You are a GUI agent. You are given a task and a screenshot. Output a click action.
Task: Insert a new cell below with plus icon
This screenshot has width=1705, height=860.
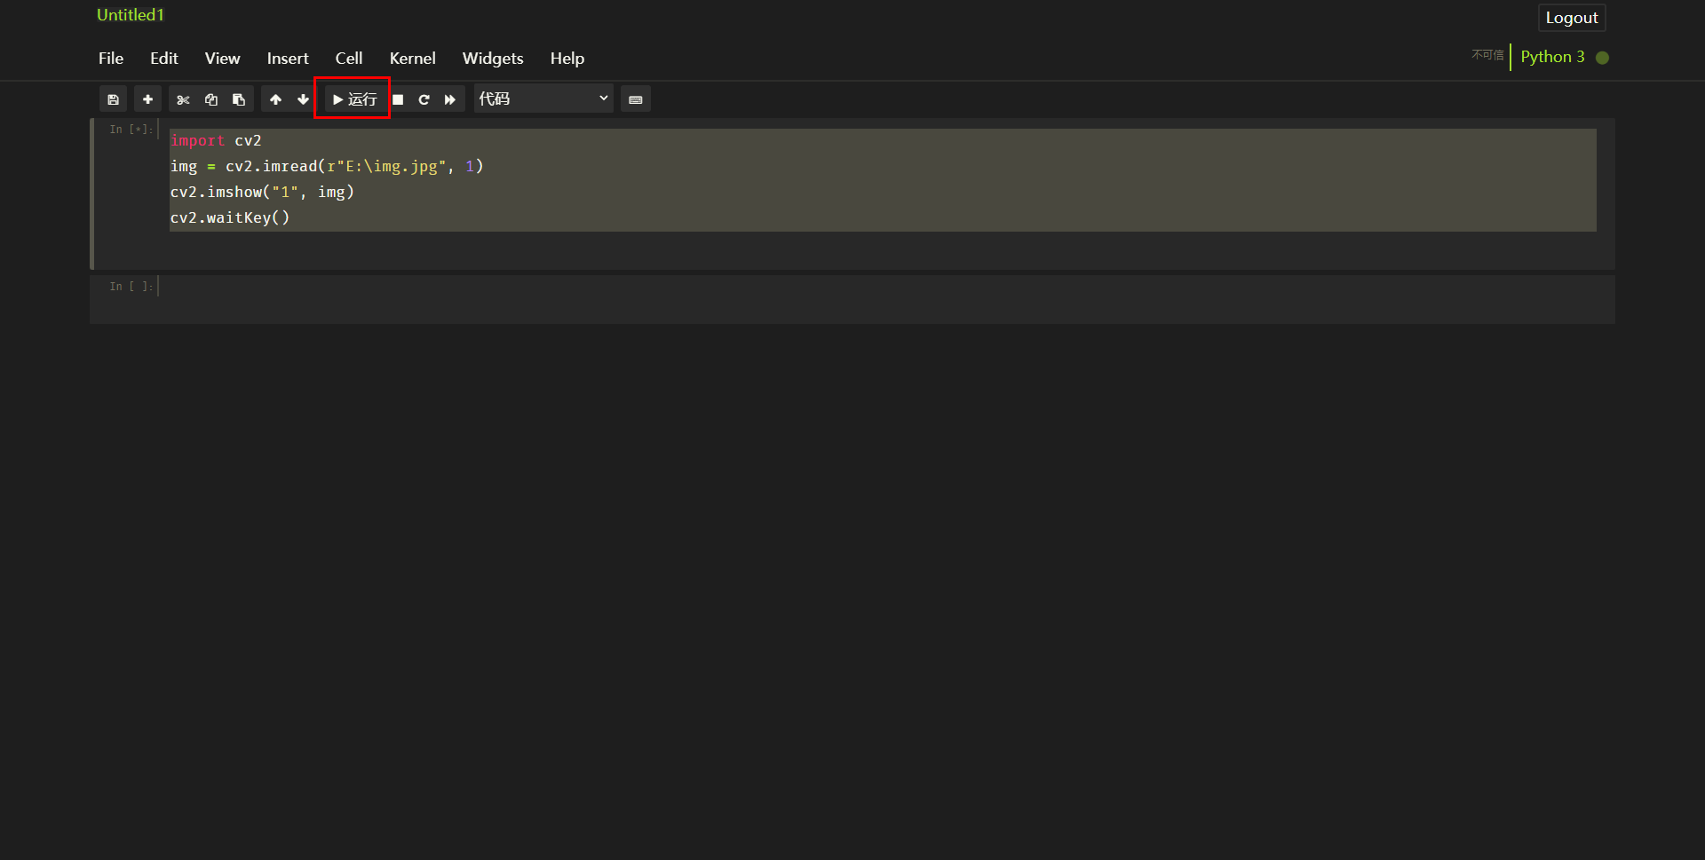[x=148, y=99]
